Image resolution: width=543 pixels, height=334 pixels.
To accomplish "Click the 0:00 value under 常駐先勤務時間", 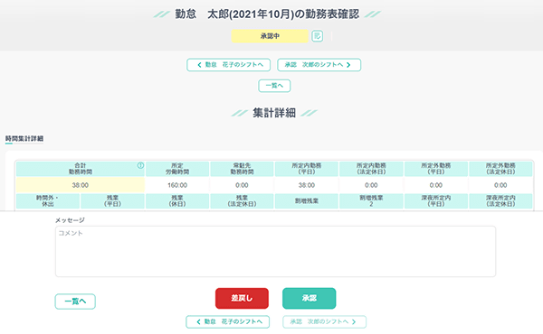I will pos(242,185).
